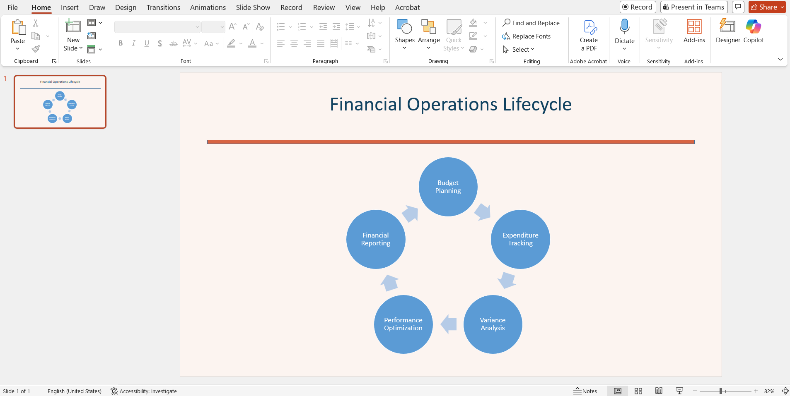
Task: Open the File tab
Action: [12, 7]
